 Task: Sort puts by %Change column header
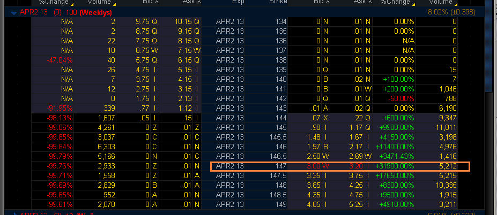[394, 2]
